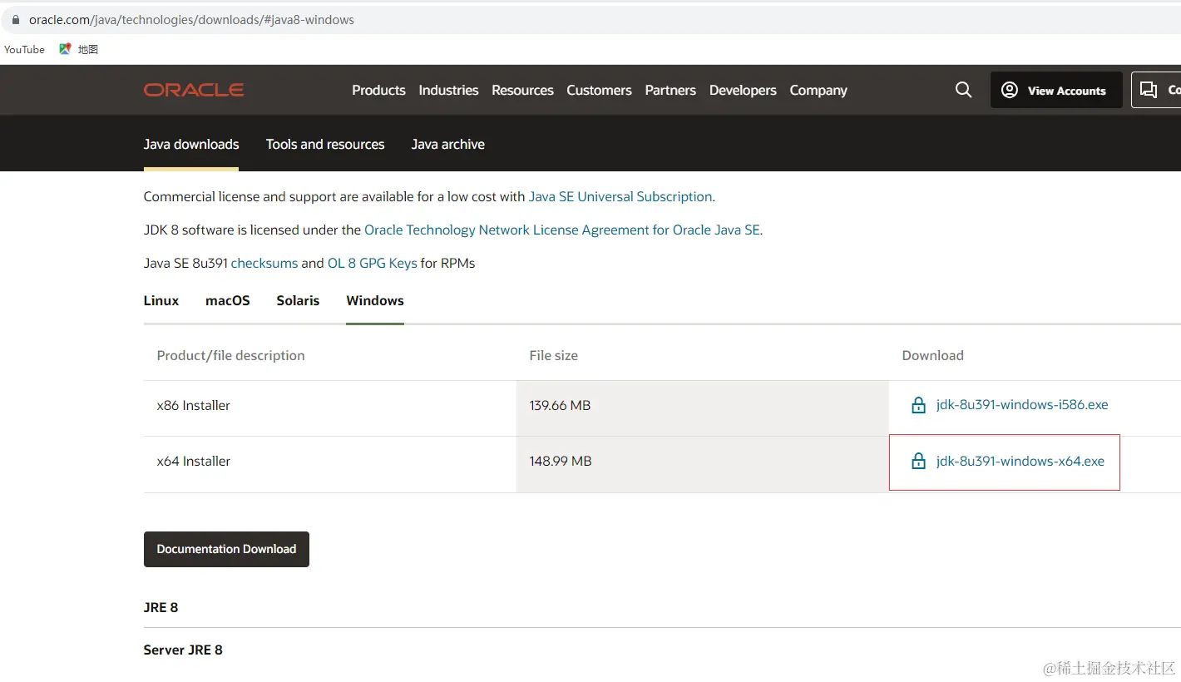Open the site search magnifier icon

pos(963,90)
